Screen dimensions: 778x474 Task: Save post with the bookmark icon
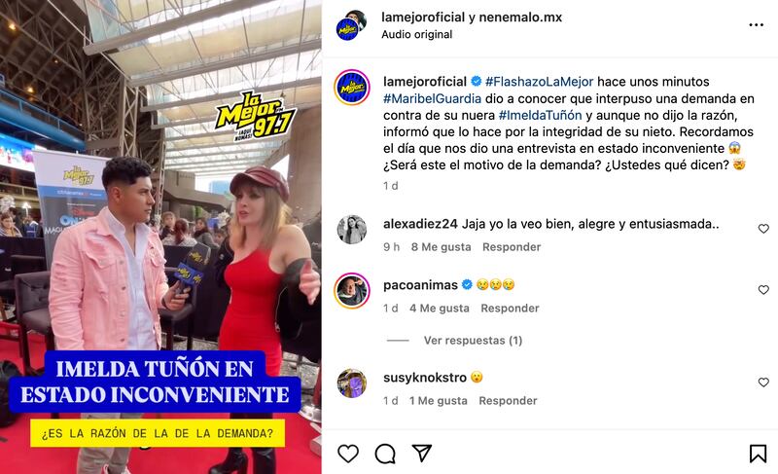758,454
